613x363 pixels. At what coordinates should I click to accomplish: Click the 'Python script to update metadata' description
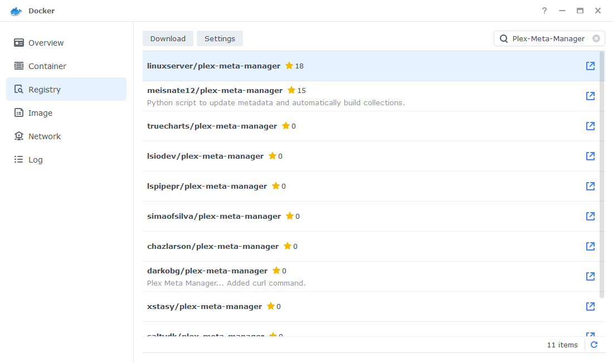[x=276, y=103]
